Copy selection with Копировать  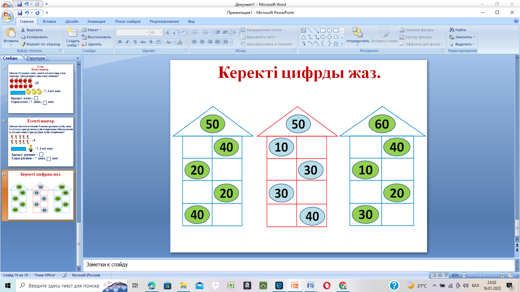(34, 37)
